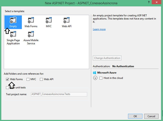The image size is (163, 121).
Task: Close the New ASP.NET Project dialog
Action: coord(157,2)
